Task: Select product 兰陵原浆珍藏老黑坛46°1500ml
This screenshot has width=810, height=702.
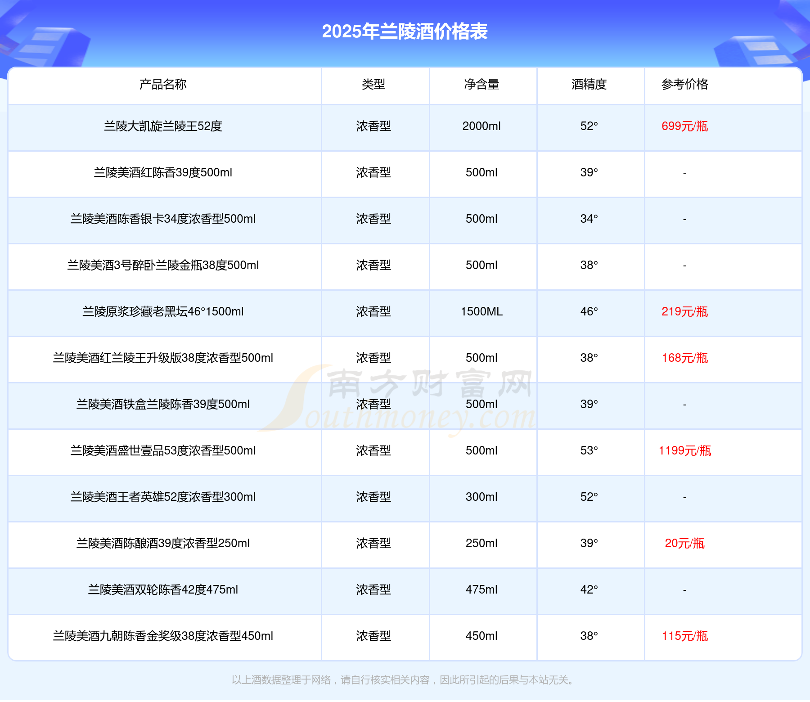Action: (x=163, y=311)
